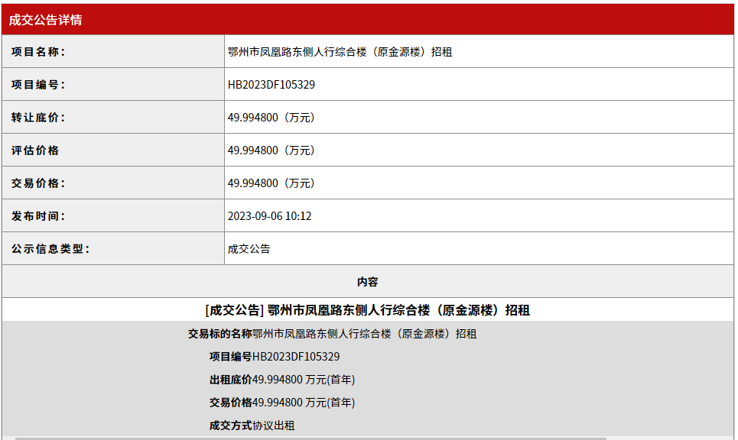Click the 评估价格 label

[x=35, y=150]
